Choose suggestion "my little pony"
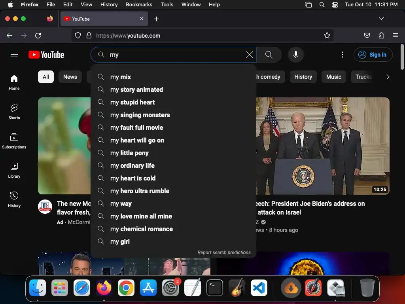Viewport: 405px width, 304px height. point(173,153)
